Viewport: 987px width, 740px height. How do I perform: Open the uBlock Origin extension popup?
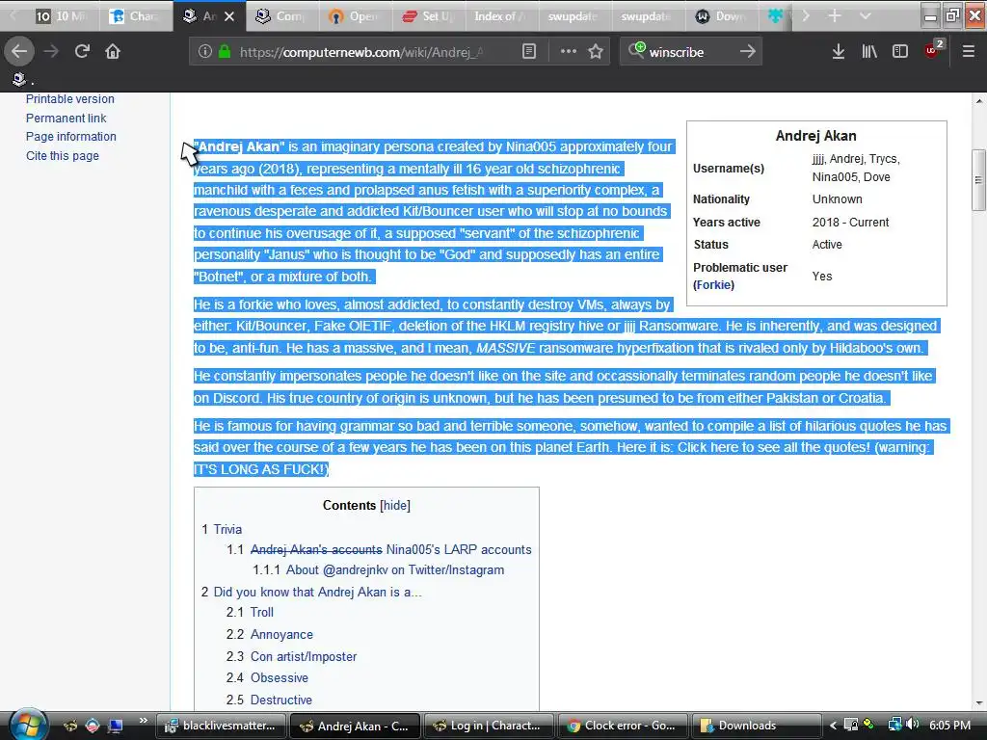pyautogui.click(x=932, y=50)
